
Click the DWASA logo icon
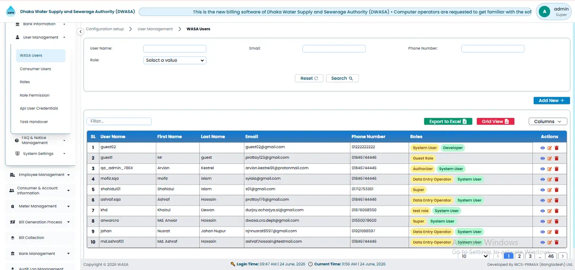[x=10, y=12]
